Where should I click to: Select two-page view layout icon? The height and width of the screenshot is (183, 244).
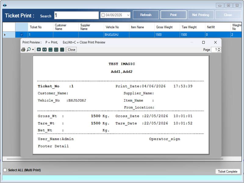coord(45,50)
